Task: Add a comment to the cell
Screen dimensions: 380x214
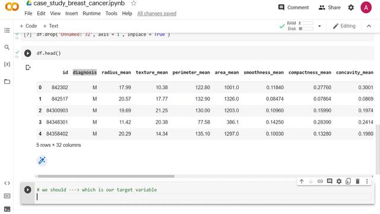Action: coord(330,181)
